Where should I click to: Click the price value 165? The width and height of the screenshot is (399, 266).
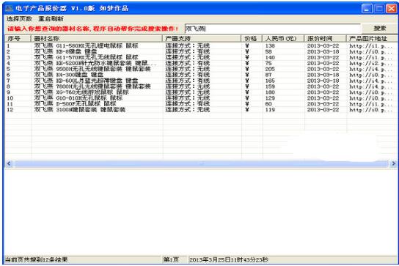pyautogui.click(x=270, y=81)
